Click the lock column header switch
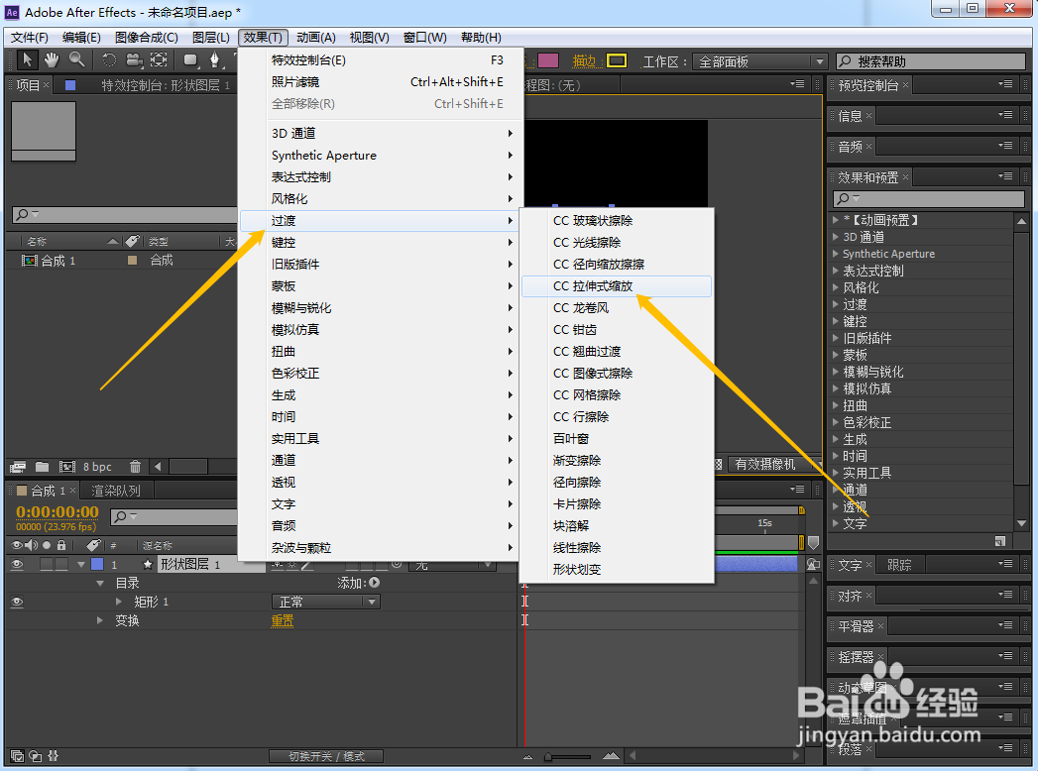Viewport: 1038px width, 771px height. click(60, 545)
